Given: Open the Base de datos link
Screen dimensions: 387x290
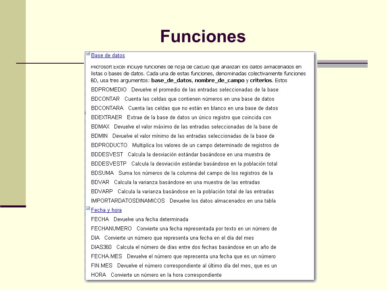Looking at the screenshot, I should pyautogui.click(x=108, y=56).
